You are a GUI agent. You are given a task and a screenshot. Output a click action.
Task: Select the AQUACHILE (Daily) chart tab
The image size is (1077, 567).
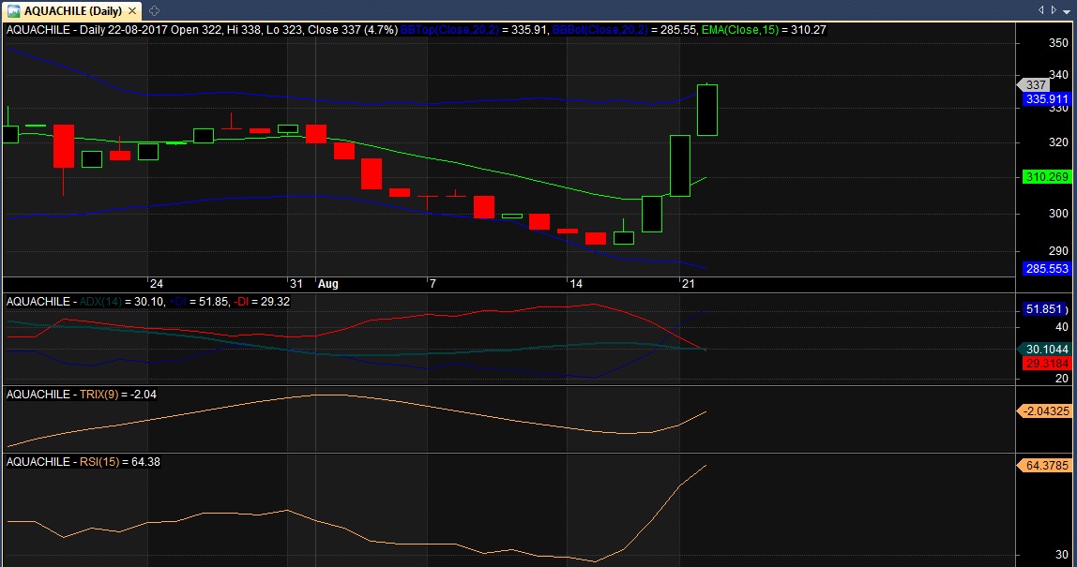tap(71, 11)
